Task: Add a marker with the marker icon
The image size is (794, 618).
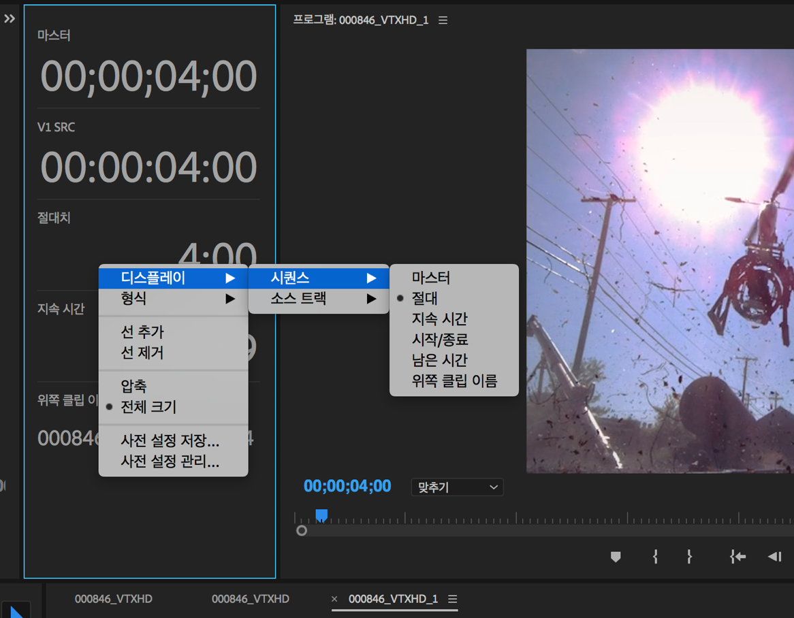Action: click(x=616, y=557)
